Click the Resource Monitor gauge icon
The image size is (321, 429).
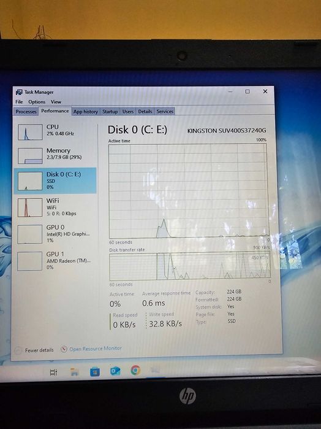pos(64,349)
